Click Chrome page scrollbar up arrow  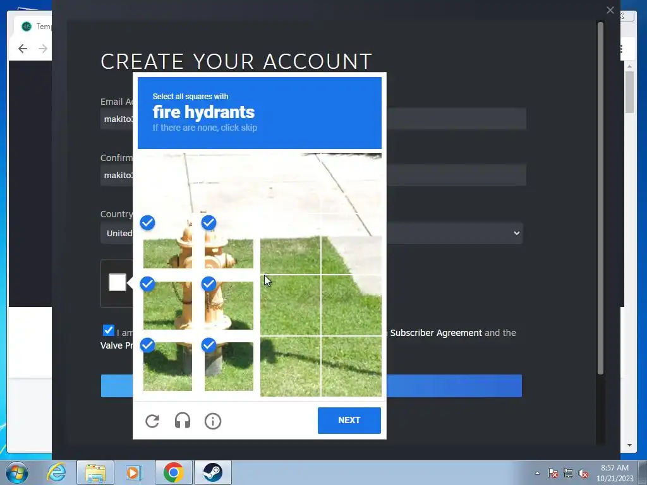pyautogui.click(x=629, y=66)
